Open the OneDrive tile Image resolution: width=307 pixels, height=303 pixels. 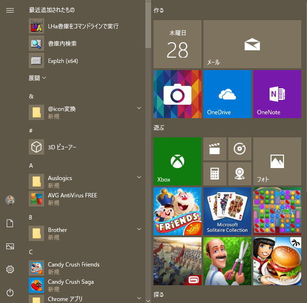click(x=227, y=94)
